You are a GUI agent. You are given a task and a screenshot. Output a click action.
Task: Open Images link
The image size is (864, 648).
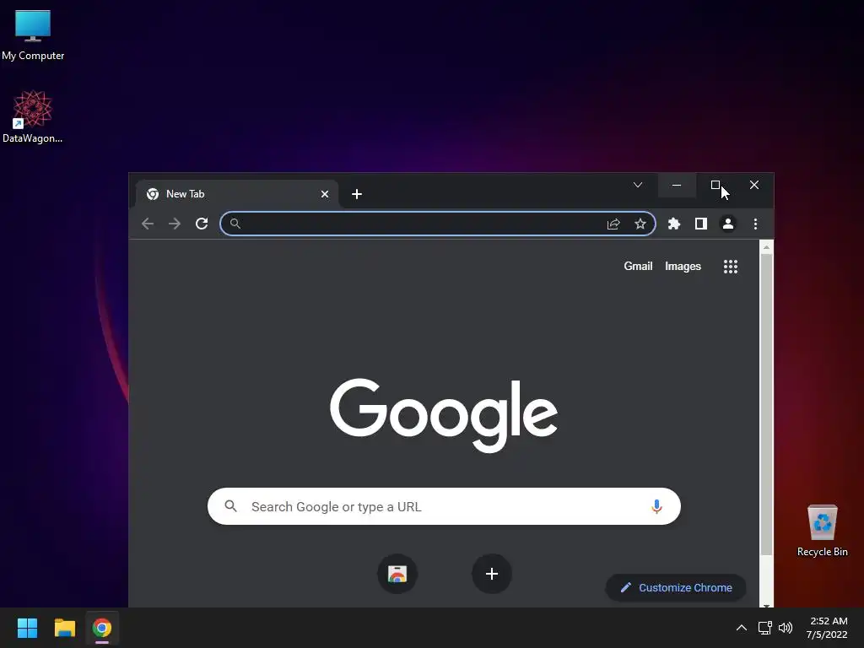[683, 266]
